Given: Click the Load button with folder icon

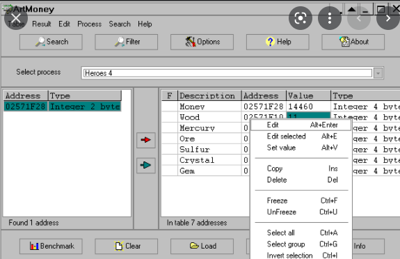Looking at the screenshot, I should [x=202, y=246].
